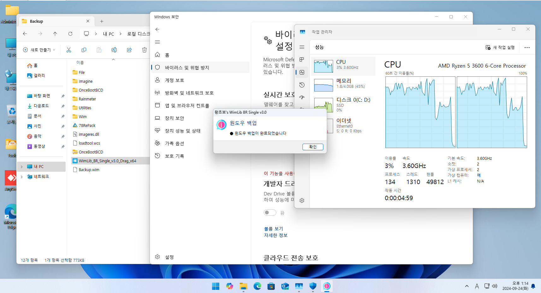Sort files by 이름 column header

(x=80, y=63)
